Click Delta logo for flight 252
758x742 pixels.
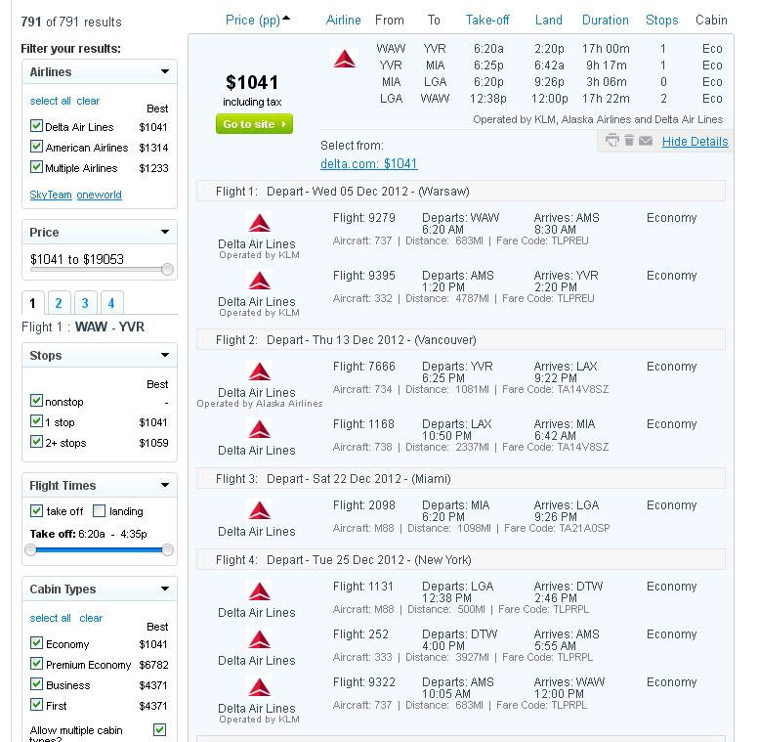260,639
